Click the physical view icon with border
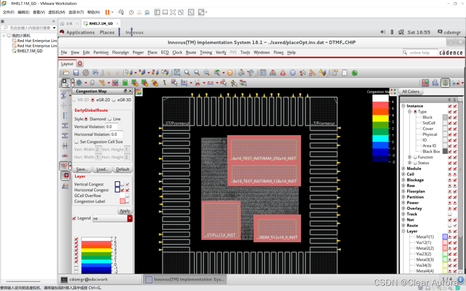 pyautogui.click(x=445, y=83)
